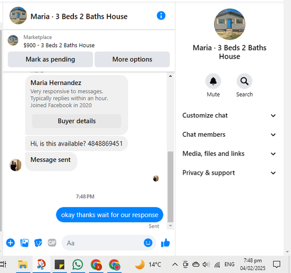Click the 'Sent' status label

pos(154,226)
